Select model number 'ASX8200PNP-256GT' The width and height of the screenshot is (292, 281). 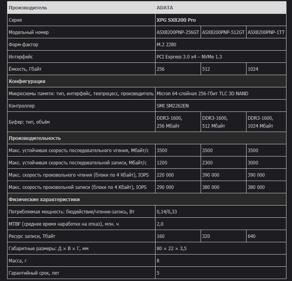(x=178, y=32)
